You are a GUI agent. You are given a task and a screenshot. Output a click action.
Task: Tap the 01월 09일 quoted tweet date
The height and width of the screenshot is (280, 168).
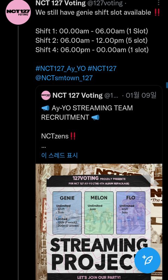pyautogui.click(x=141, y=95)
